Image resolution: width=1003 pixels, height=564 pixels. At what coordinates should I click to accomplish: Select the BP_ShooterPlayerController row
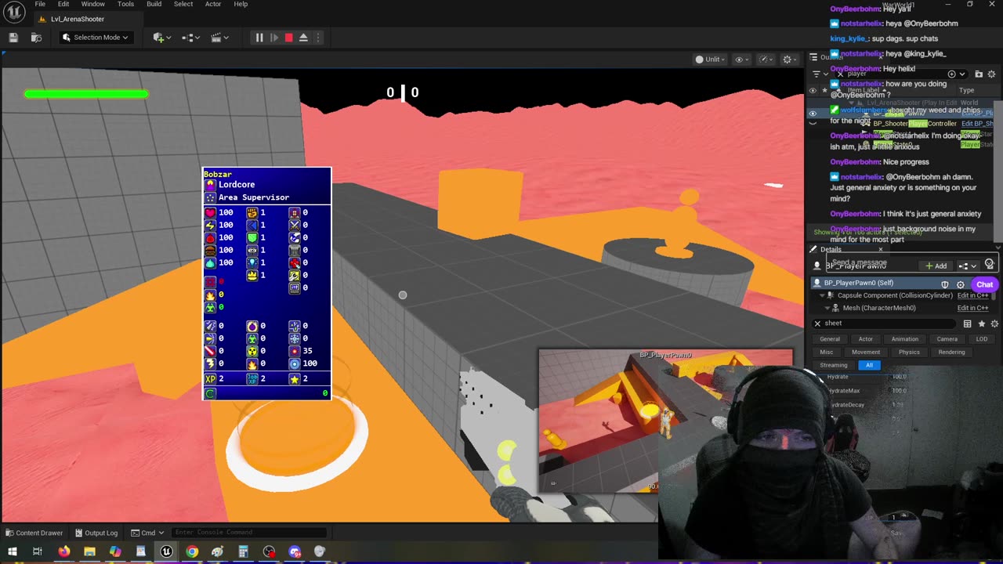tap(914, 124)
